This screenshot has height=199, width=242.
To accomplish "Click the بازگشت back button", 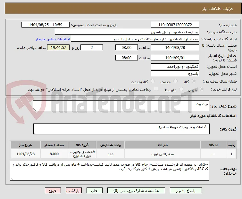I will pyautogui.click(x=74, y=191).
